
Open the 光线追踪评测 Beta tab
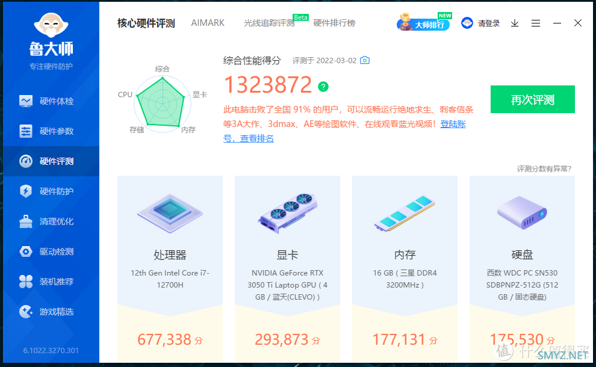click(269, 23)
